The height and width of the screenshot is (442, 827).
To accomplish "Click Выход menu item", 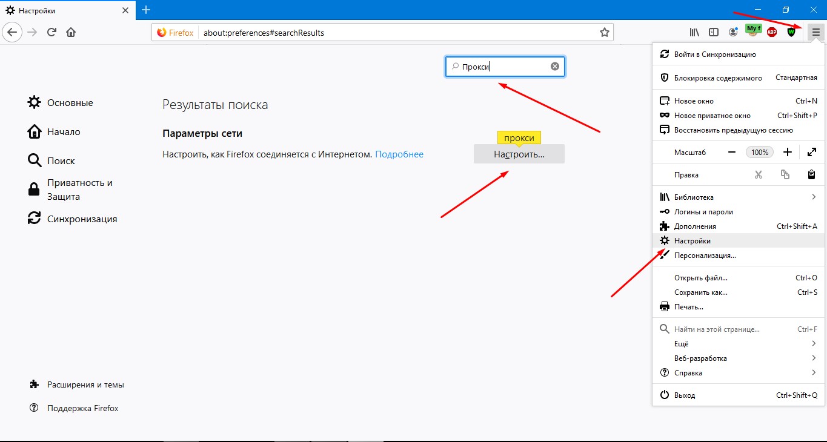I will click(x=739, y=395).
